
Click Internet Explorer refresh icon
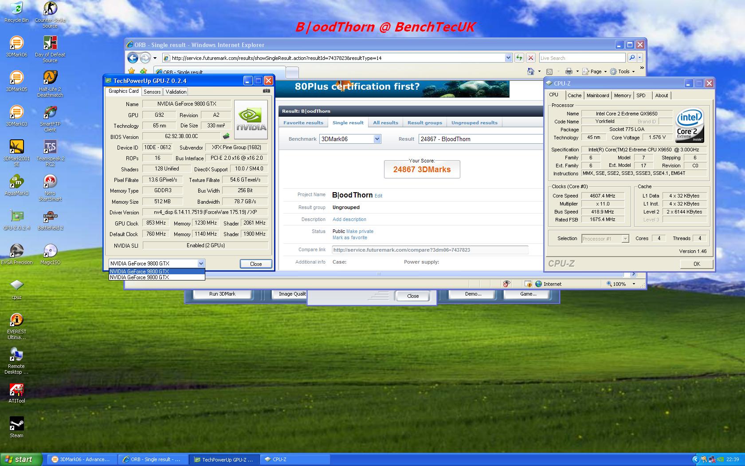click(x=519, y=58)
